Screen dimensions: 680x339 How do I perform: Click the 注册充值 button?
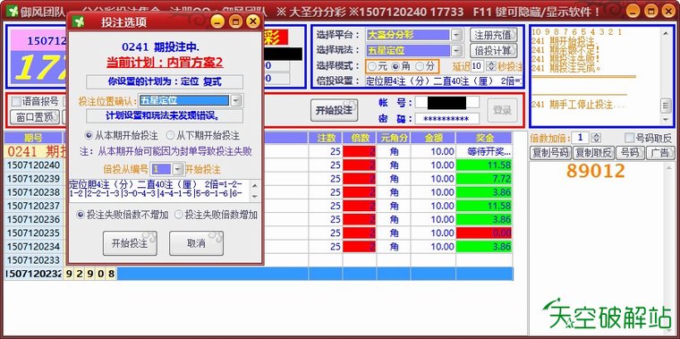point(494,35)
